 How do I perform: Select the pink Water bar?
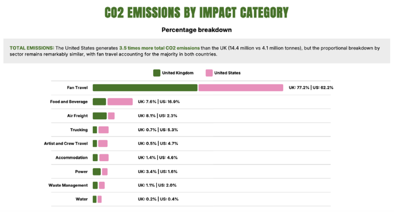[x=100, y=199]
